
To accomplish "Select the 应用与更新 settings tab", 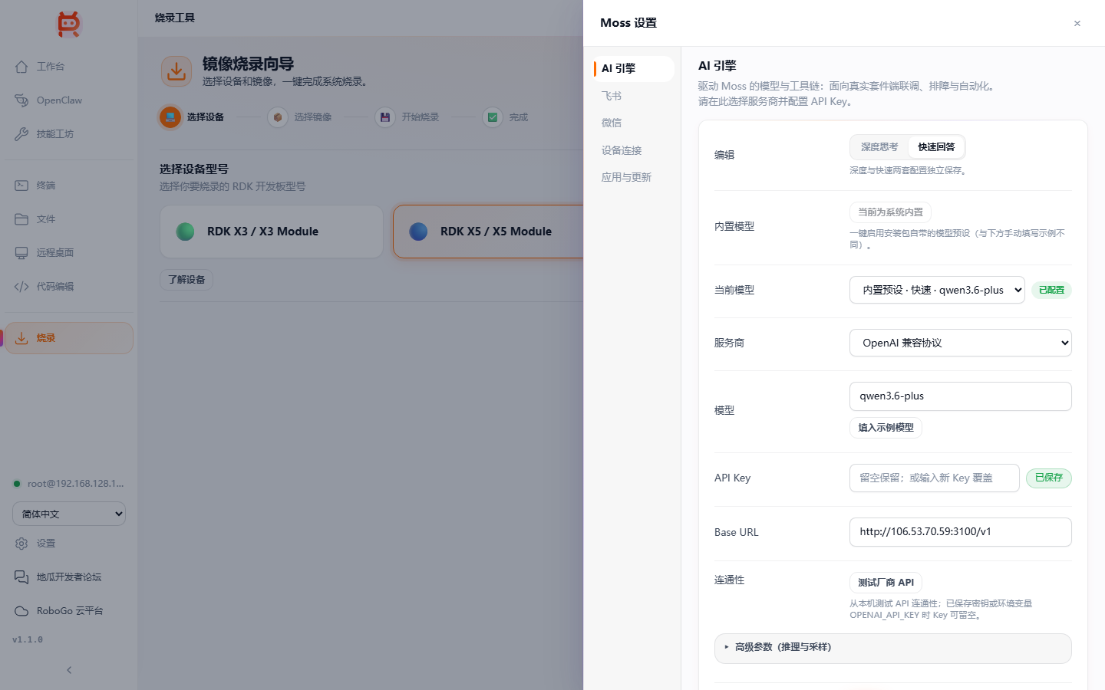I will tap(634, 177).
